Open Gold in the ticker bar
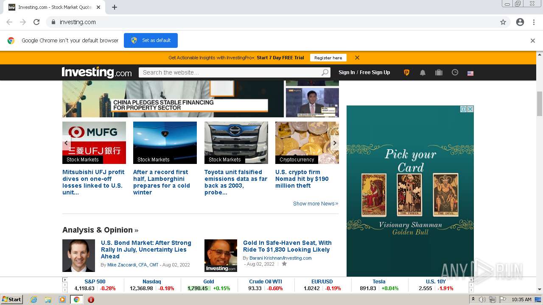The width and height of the screenshot is (543, 305). tap(209, 281)
